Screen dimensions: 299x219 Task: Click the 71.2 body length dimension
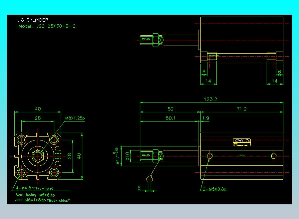(x=242, y=109)
